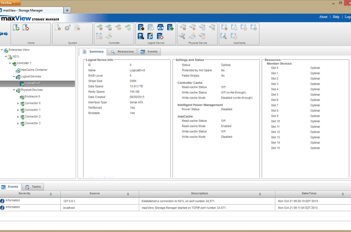Image resolution: width=351 pixels, height=232 pixels.
Task: Select the bottom panel Events tab
Action: click(10, 187)
